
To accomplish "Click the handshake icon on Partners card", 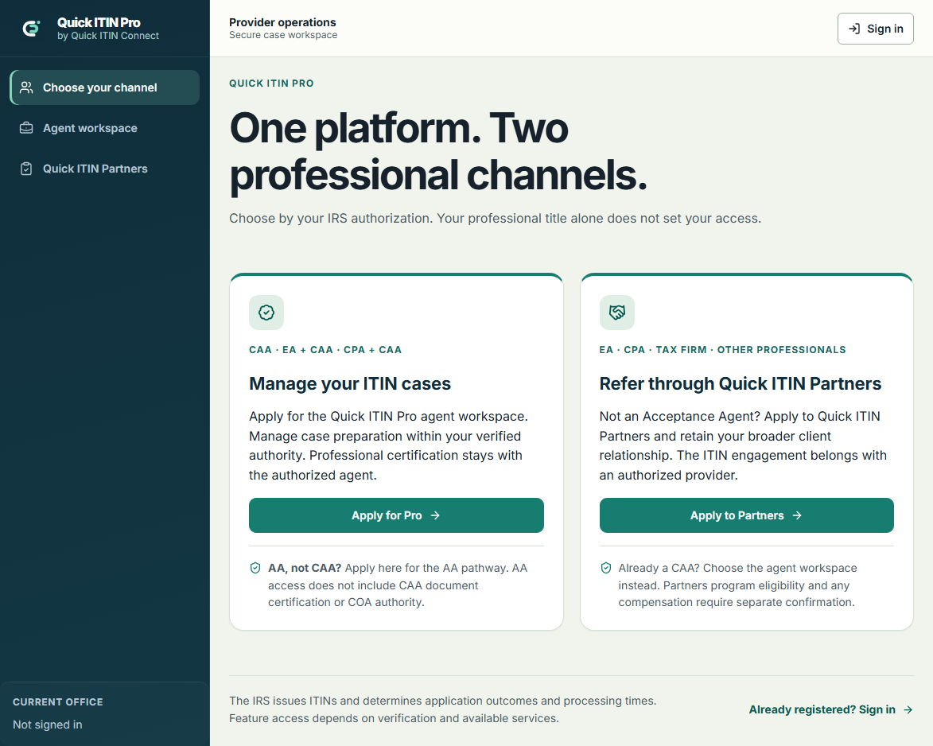I will pos(617,313).
